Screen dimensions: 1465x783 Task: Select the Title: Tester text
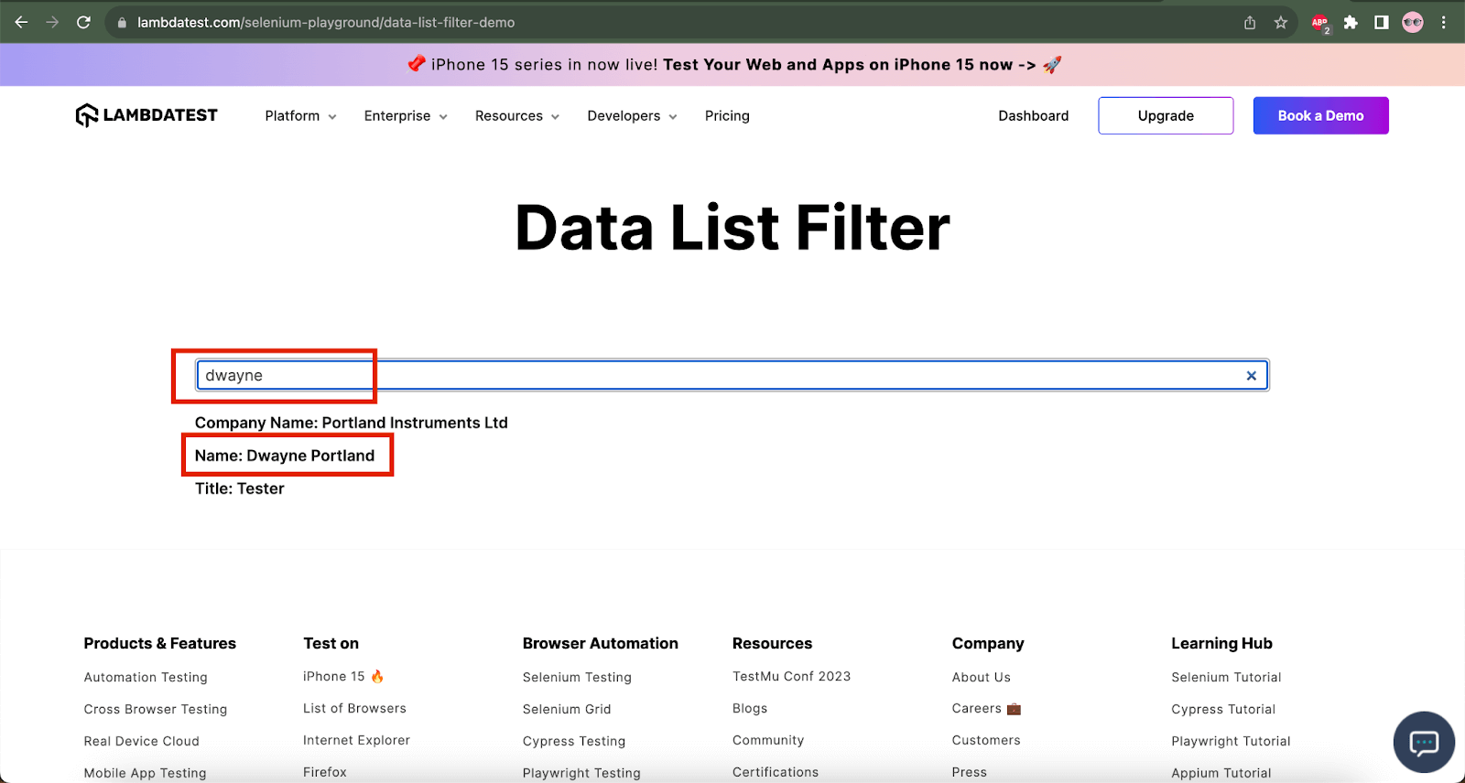click(239, 488)
